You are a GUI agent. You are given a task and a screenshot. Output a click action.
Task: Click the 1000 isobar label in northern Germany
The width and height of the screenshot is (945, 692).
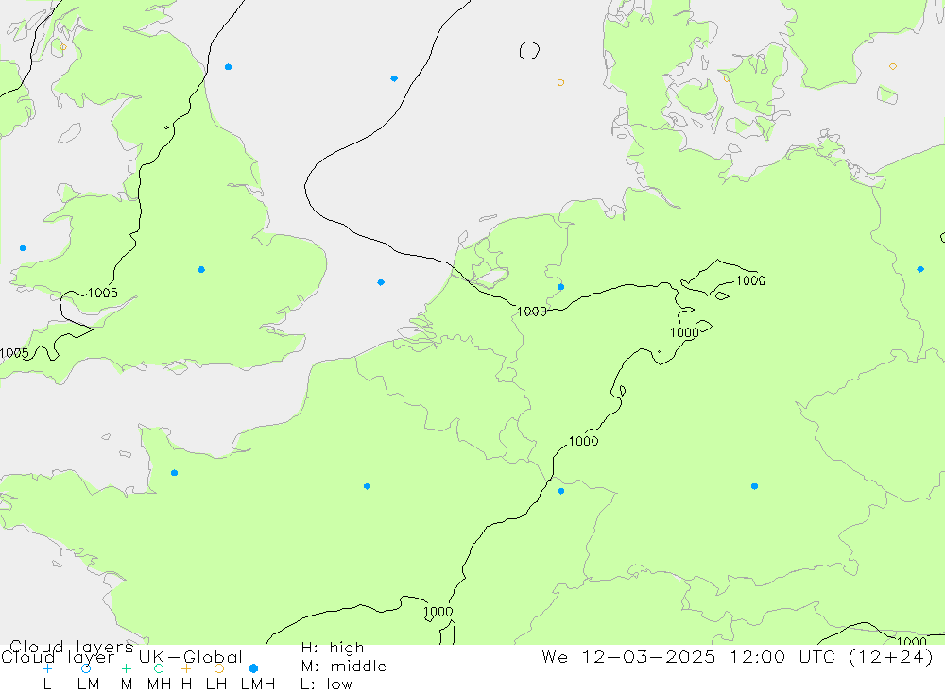(751, 280)
